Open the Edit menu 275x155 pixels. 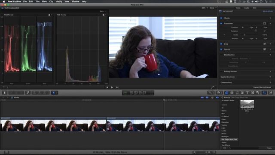(x=31, y=1)
